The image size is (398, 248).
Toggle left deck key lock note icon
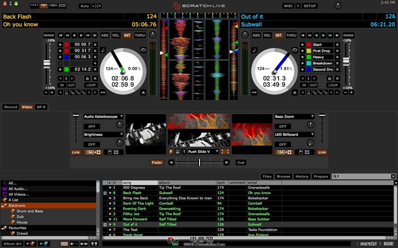[103, 50]
